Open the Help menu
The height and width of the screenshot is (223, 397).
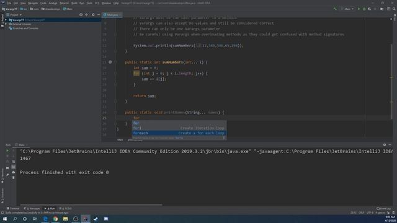(116, 3)
